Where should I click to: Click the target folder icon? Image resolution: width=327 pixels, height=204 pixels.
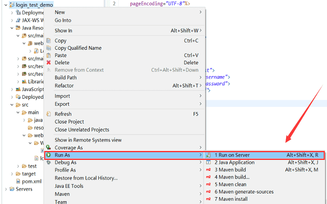pyautogui.click(x=18, y=174)
